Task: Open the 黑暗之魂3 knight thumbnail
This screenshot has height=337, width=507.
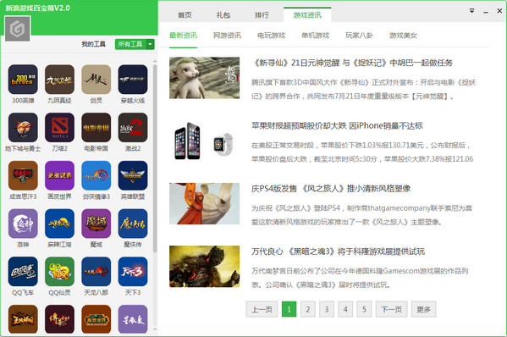Action: [204, 267]
